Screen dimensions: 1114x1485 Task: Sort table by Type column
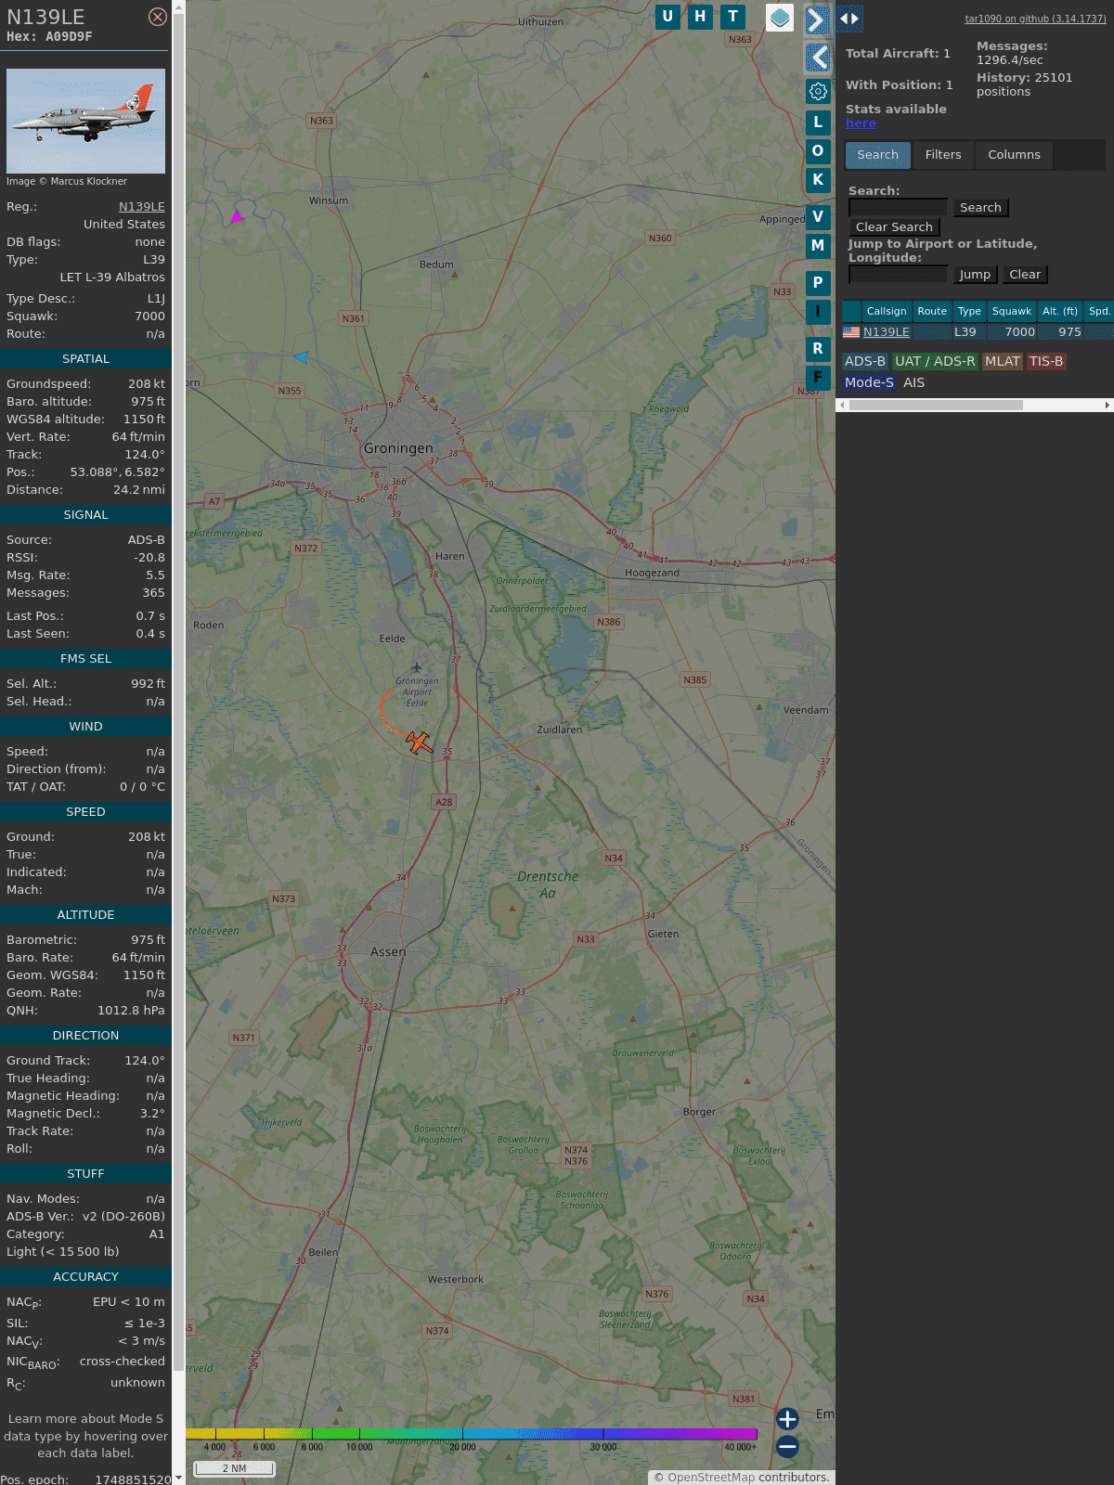point(969,311)
